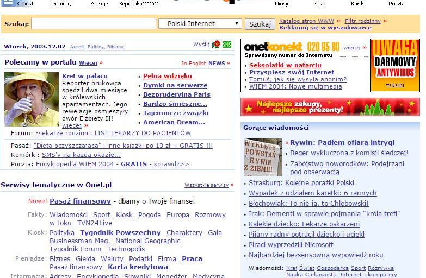This screenshot has width=426, height=278.
Task: Click the flower icon next to Wyślij
Action: pos(216,45)
